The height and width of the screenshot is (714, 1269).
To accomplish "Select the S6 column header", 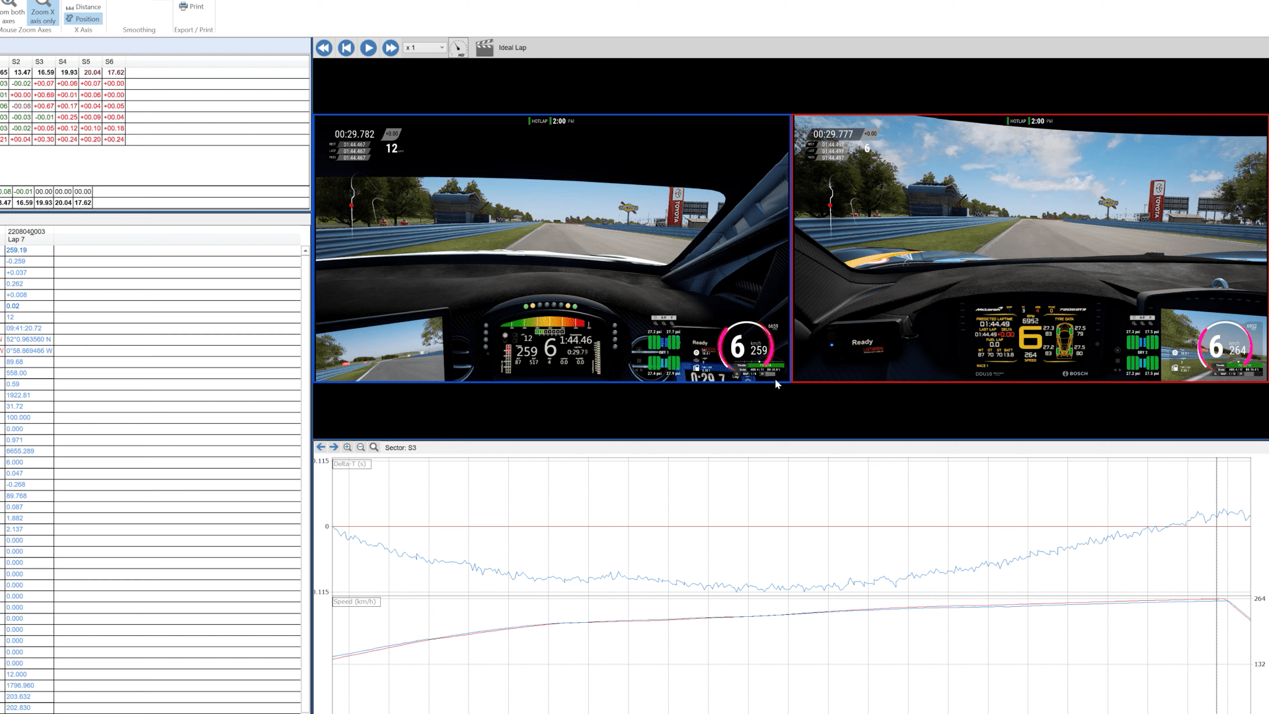I will [x=110, y=61].
